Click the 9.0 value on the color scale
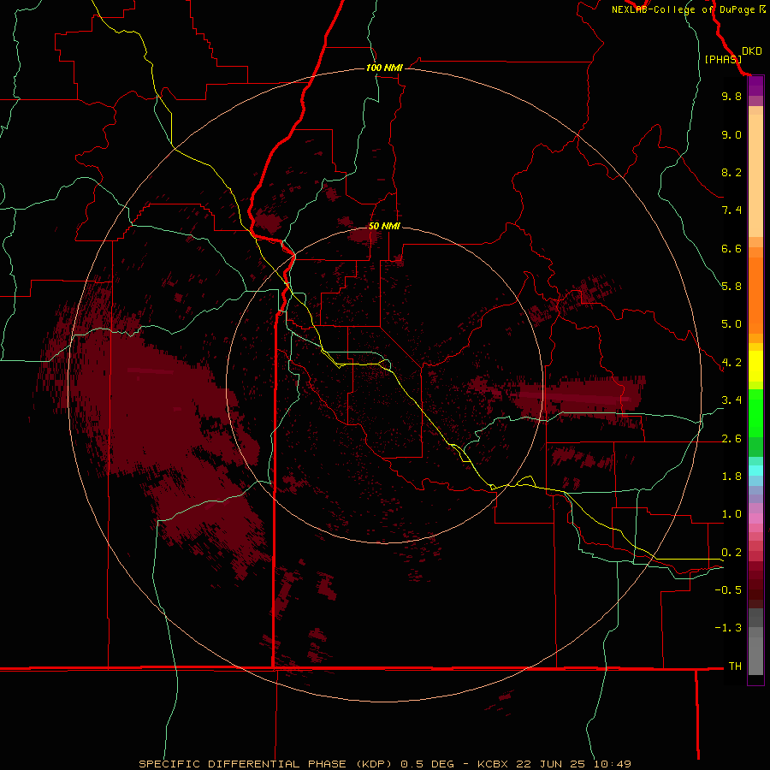 [x=731, y=134]
